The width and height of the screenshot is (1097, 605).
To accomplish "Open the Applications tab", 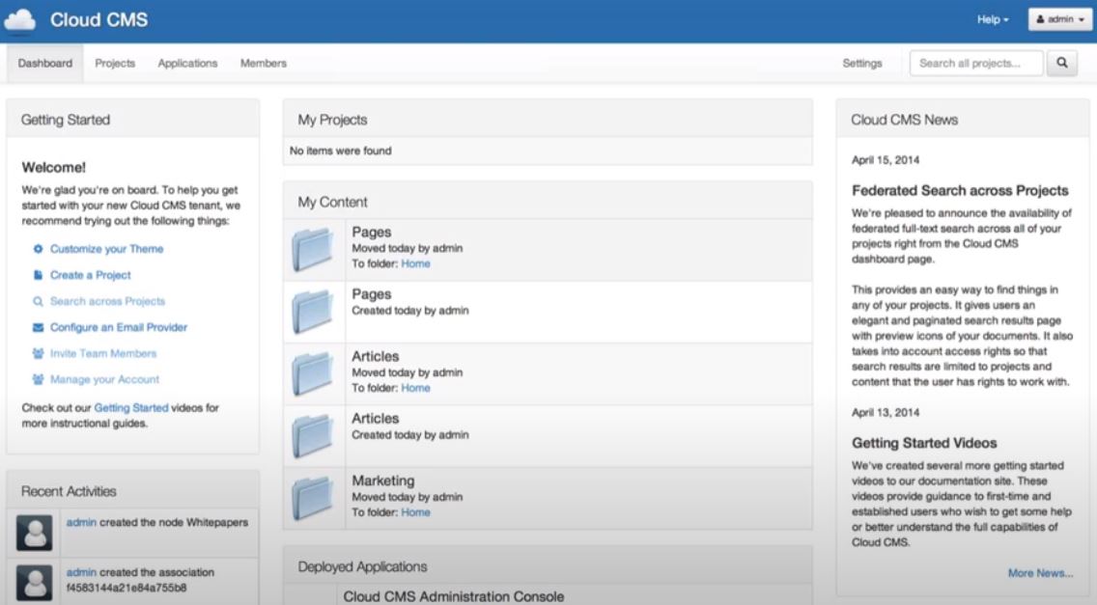I will [x=187, y=63].
